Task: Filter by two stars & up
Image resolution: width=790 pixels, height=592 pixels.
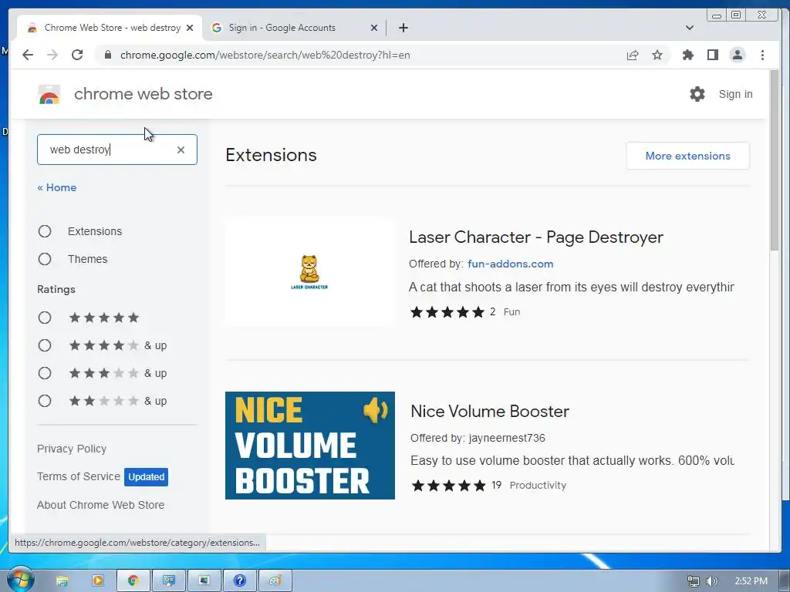Action: tap(45, 401)
